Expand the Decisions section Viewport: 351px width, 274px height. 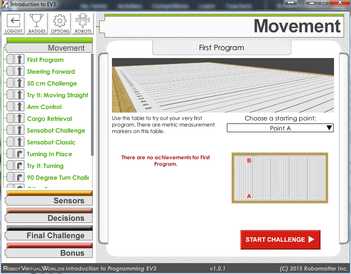(x=50, y=216)
